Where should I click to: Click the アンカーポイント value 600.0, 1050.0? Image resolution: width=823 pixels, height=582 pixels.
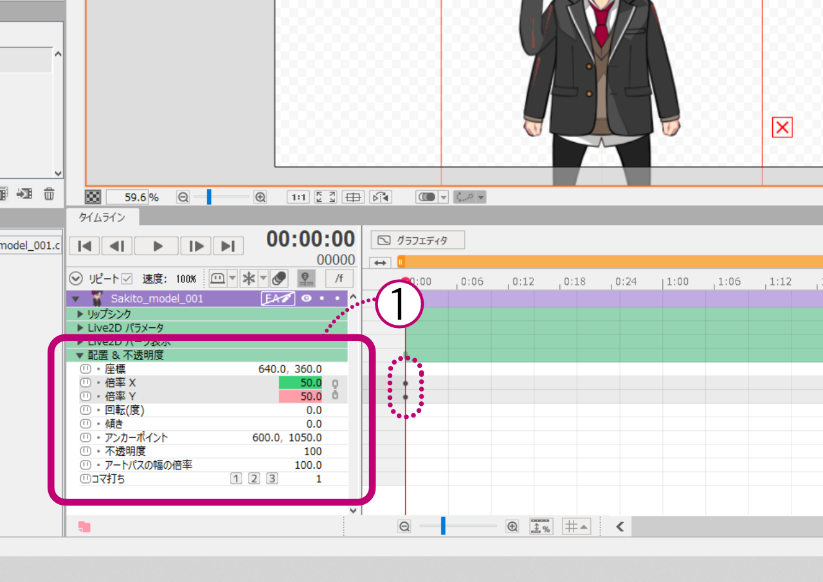tap(287, 438)
